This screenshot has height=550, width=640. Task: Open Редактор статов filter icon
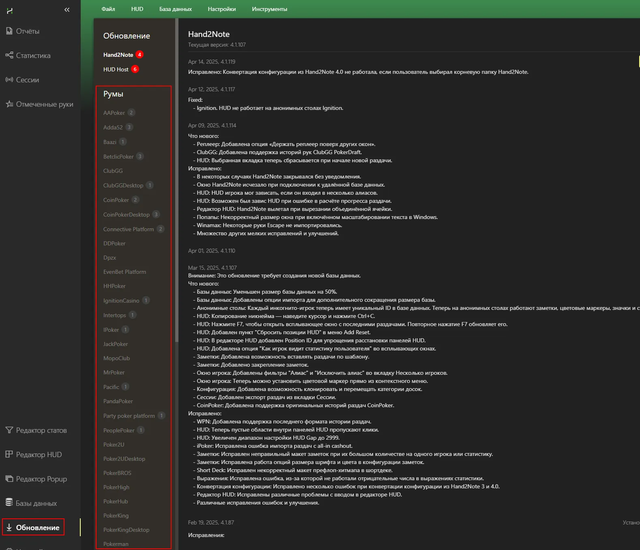(9, 430)
